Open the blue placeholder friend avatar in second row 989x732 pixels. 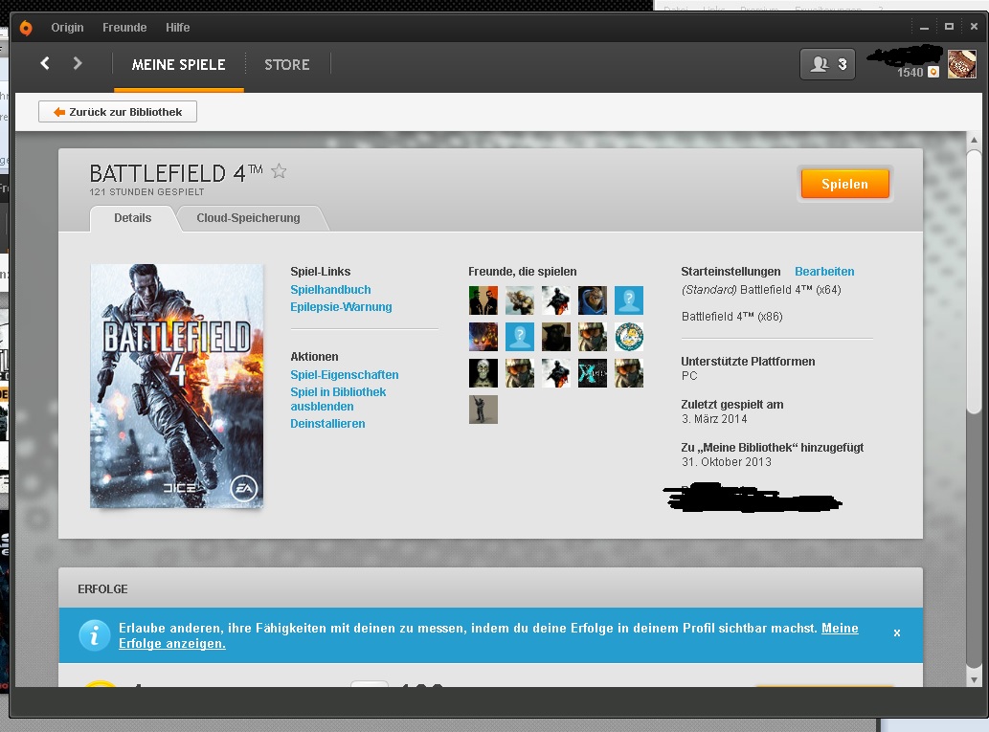520,337
